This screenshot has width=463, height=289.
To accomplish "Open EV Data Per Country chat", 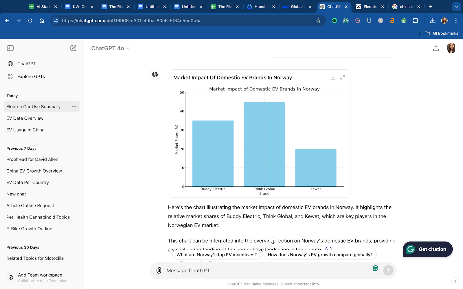I will point(42,182).
